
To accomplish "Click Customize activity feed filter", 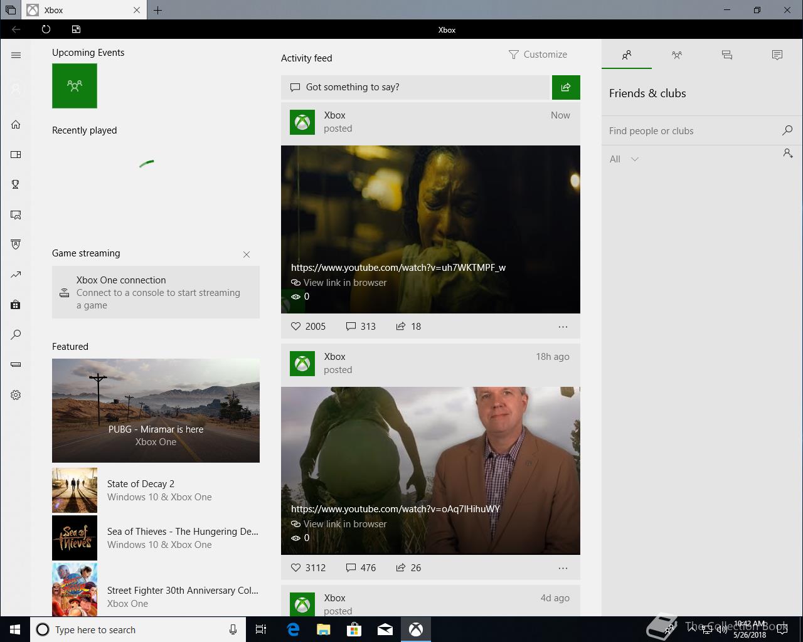I will coord(538,55).
